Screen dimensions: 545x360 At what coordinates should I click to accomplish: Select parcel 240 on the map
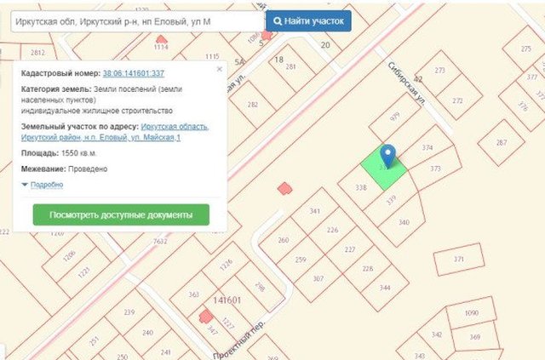147,333
